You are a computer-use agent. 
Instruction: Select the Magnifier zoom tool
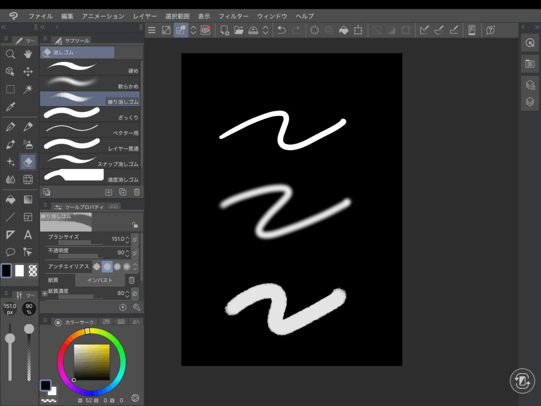[10, 54]
